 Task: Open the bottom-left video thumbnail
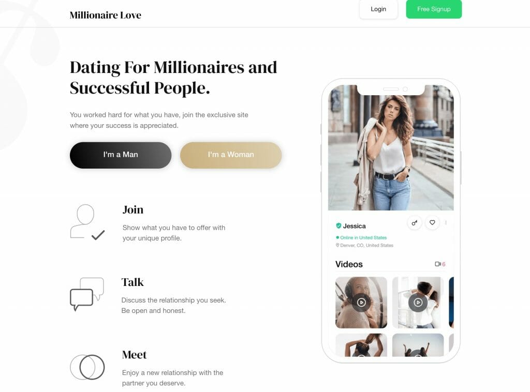tap(361, 345)
